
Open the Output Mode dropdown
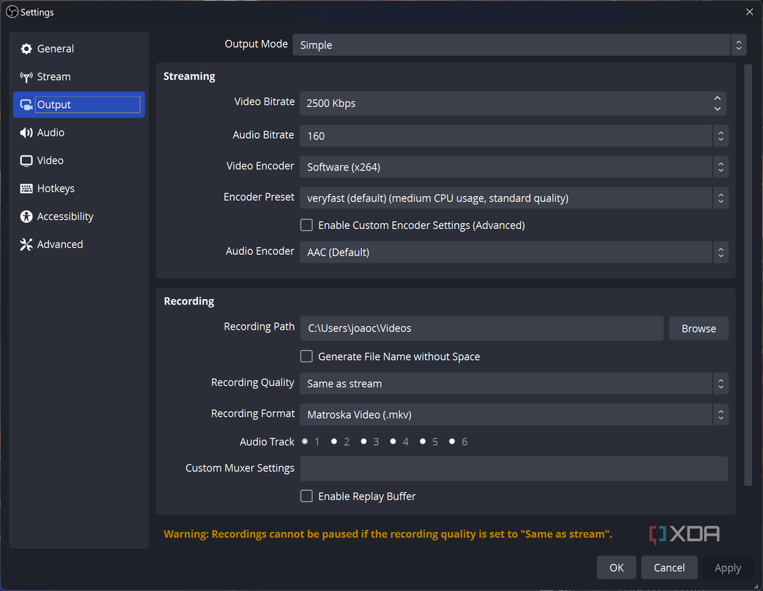click(519, 45)
